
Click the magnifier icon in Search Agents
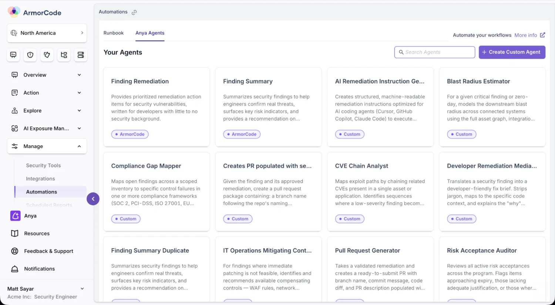(401, 52)
